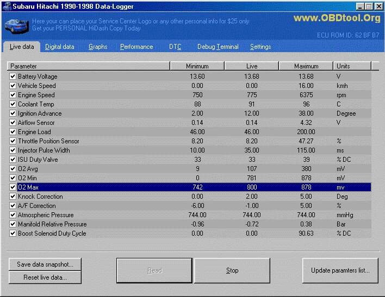Disable the Throttle Position Sensor checkbox

pos(13,141)
